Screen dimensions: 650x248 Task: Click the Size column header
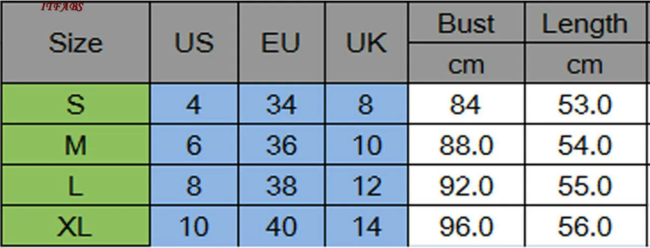pyautogui.click(x=75, y=43)
